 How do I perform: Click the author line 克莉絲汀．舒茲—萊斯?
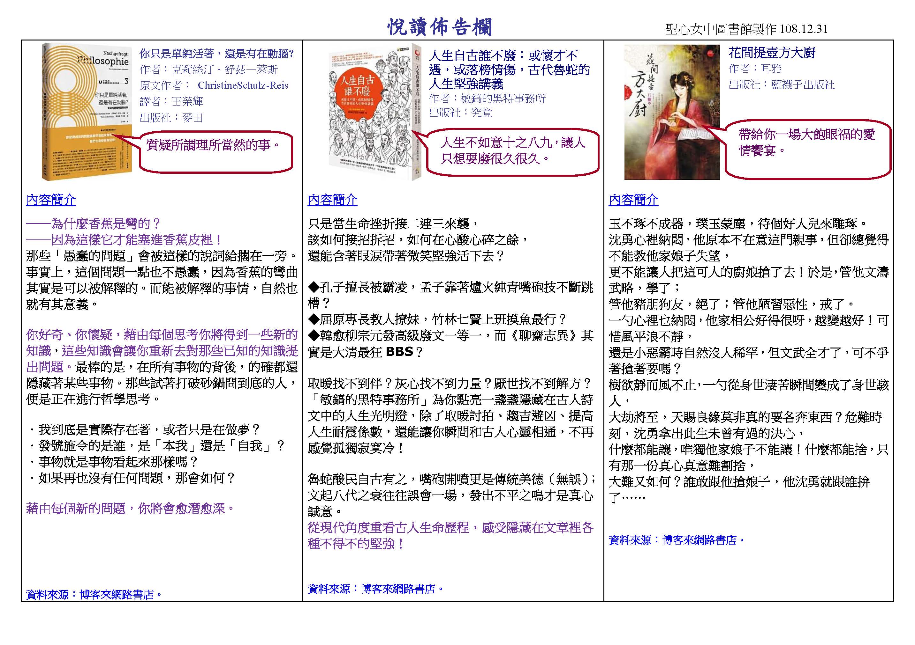pyautogui.click(x=209, y=70)
